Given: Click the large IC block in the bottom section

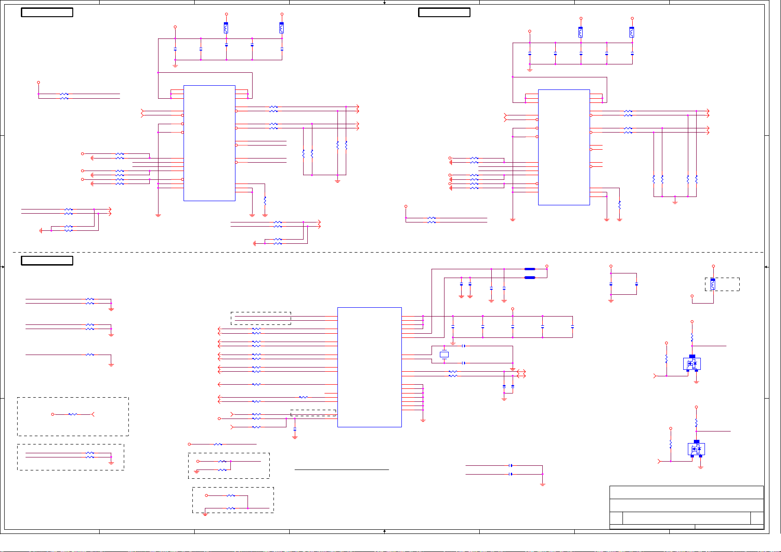Looking at the screenshot, I should (x=369, y=367).
